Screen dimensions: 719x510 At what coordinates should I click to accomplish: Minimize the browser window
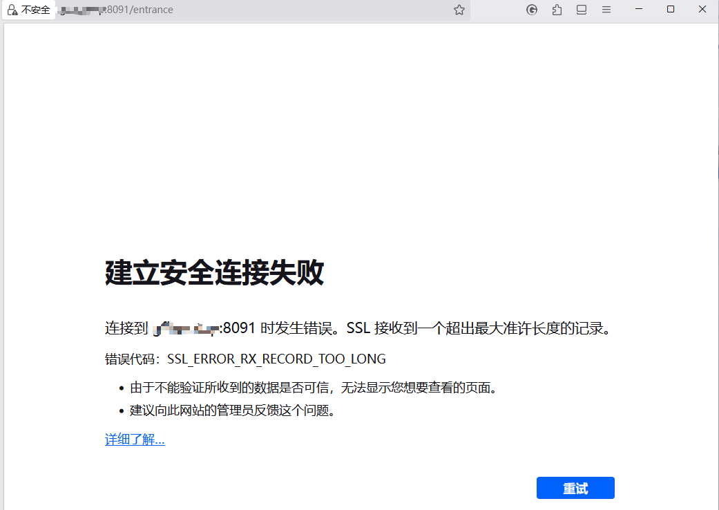639,9
